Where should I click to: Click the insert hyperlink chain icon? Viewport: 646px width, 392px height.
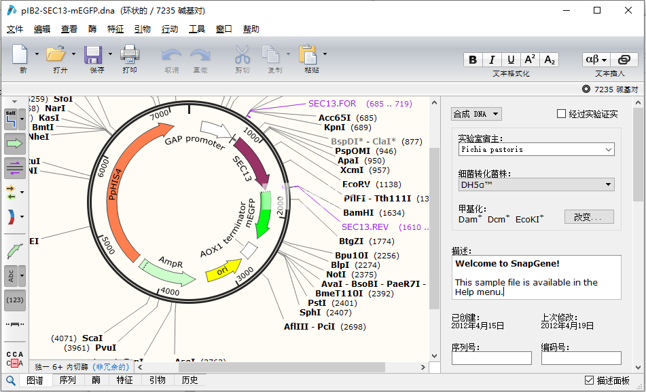point(624,60)
